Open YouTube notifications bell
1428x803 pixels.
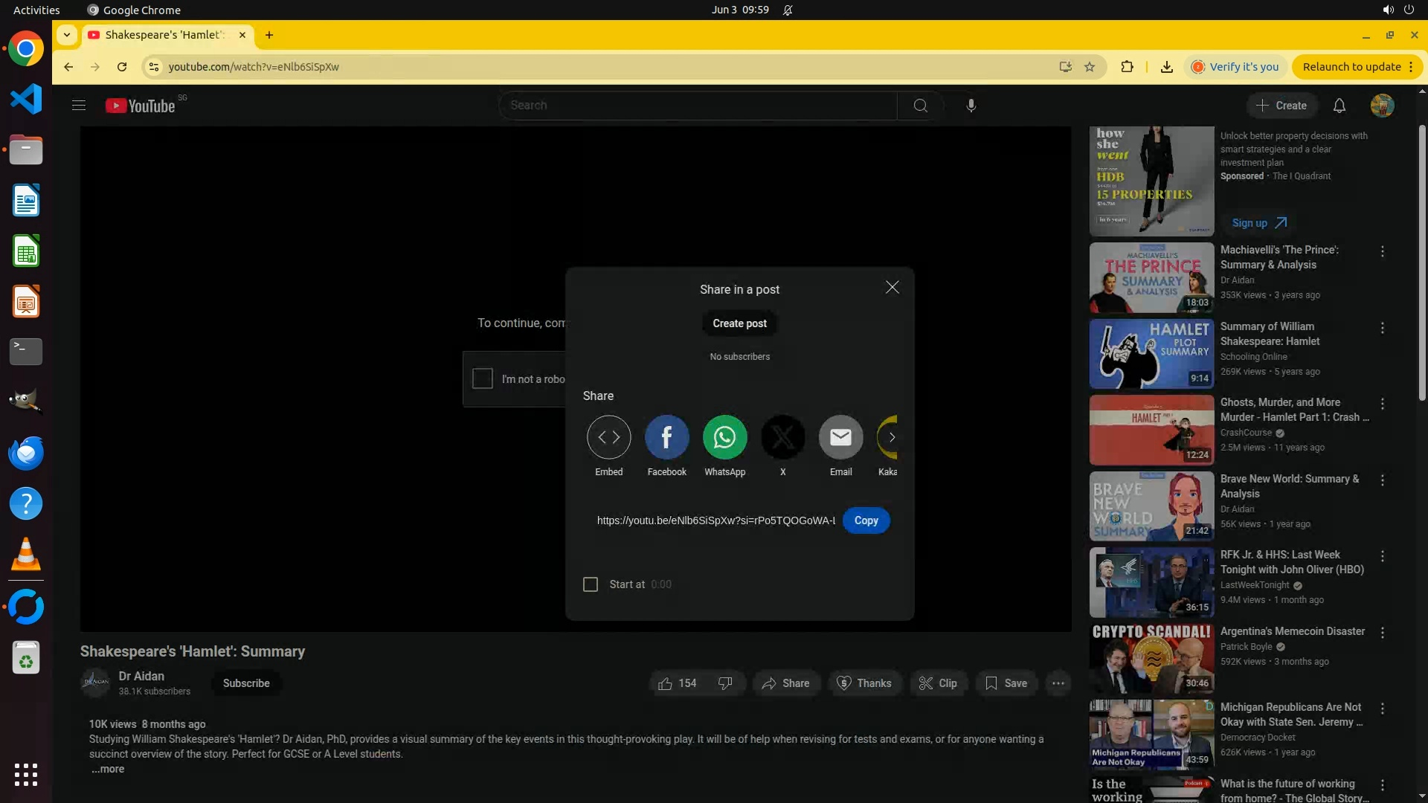click(1339, 106)
